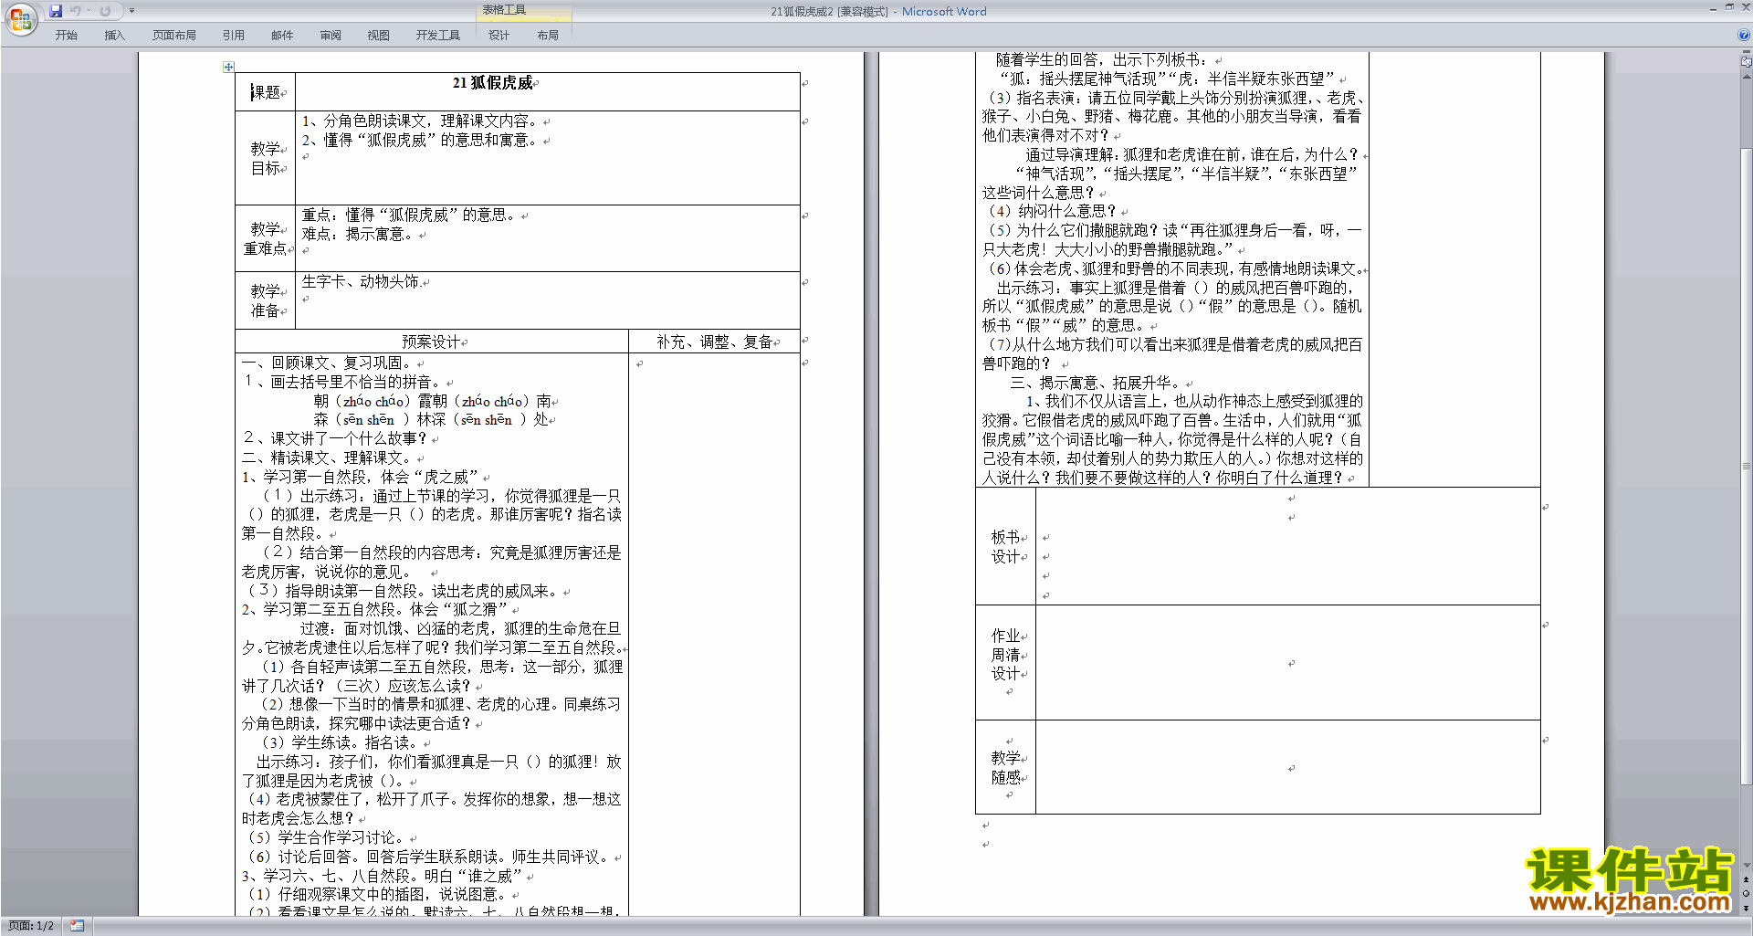Click the 预案设计 column header cell
Viewport: 1753px width, 936px height.
[x=432, y=342]
